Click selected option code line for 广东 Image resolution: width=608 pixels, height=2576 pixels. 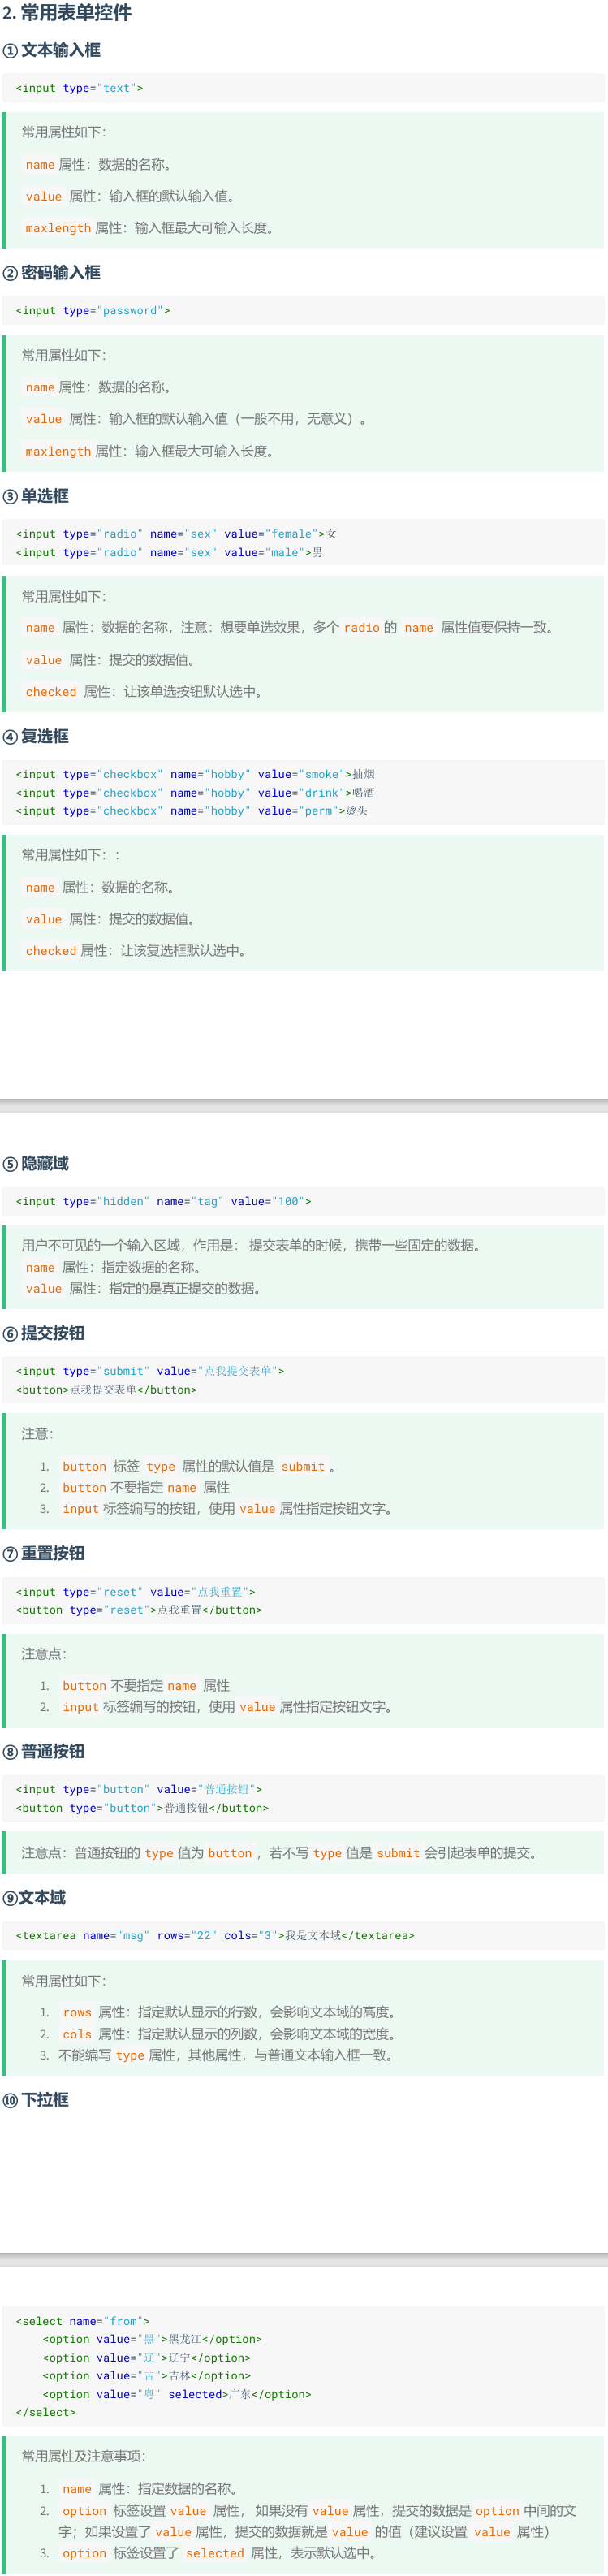(176, 2394)
